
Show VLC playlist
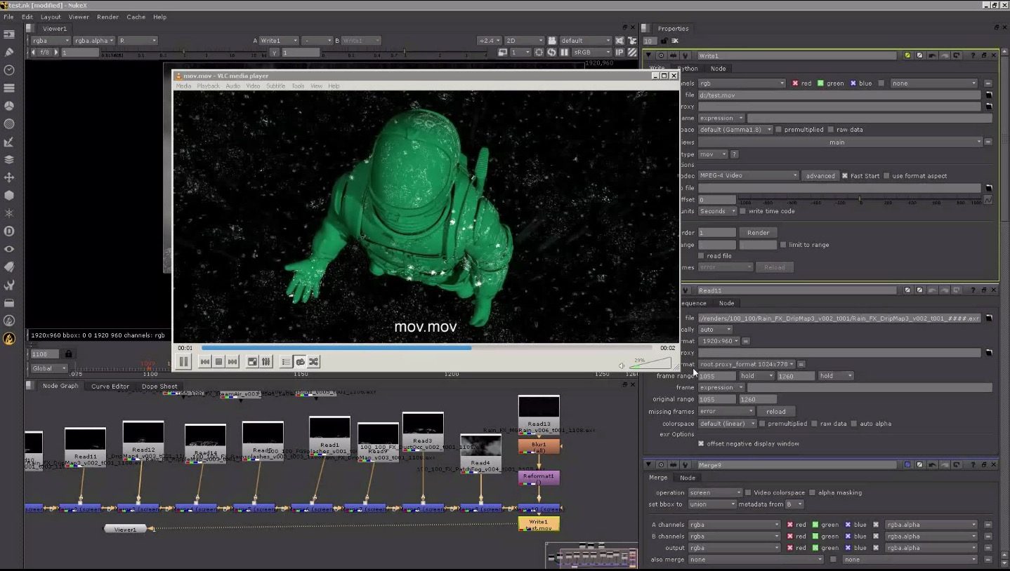pyautogui.click(x=287, y=361)
